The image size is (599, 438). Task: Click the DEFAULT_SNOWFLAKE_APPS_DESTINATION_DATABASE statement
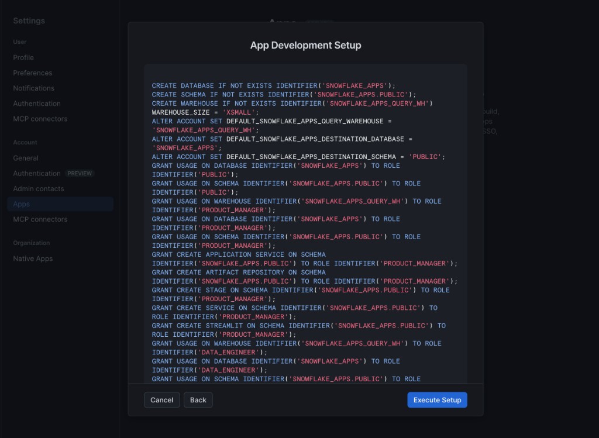tap(282, 143)
